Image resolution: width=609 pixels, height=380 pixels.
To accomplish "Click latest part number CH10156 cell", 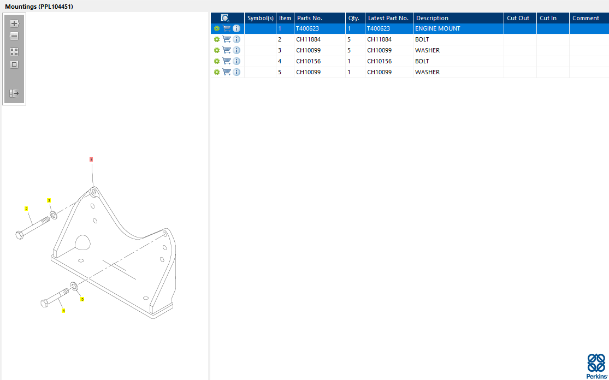I will (389, 61).
